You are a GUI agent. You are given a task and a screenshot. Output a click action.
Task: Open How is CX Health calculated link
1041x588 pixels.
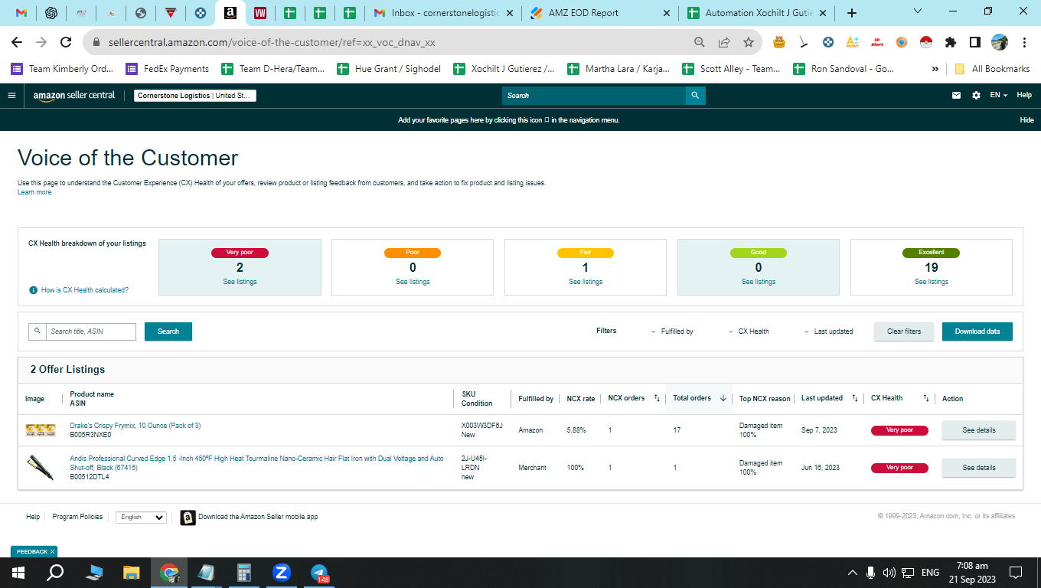click(x=85, y=290)
